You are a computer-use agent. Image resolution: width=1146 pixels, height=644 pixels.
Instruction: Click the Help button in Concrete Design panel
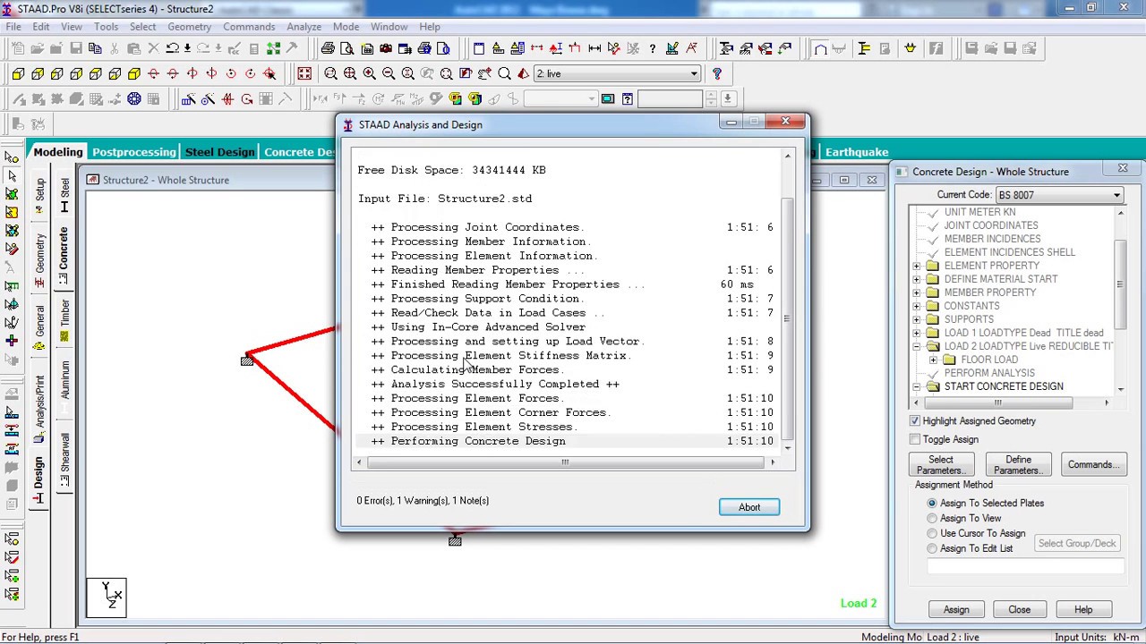pos(1083,610)
